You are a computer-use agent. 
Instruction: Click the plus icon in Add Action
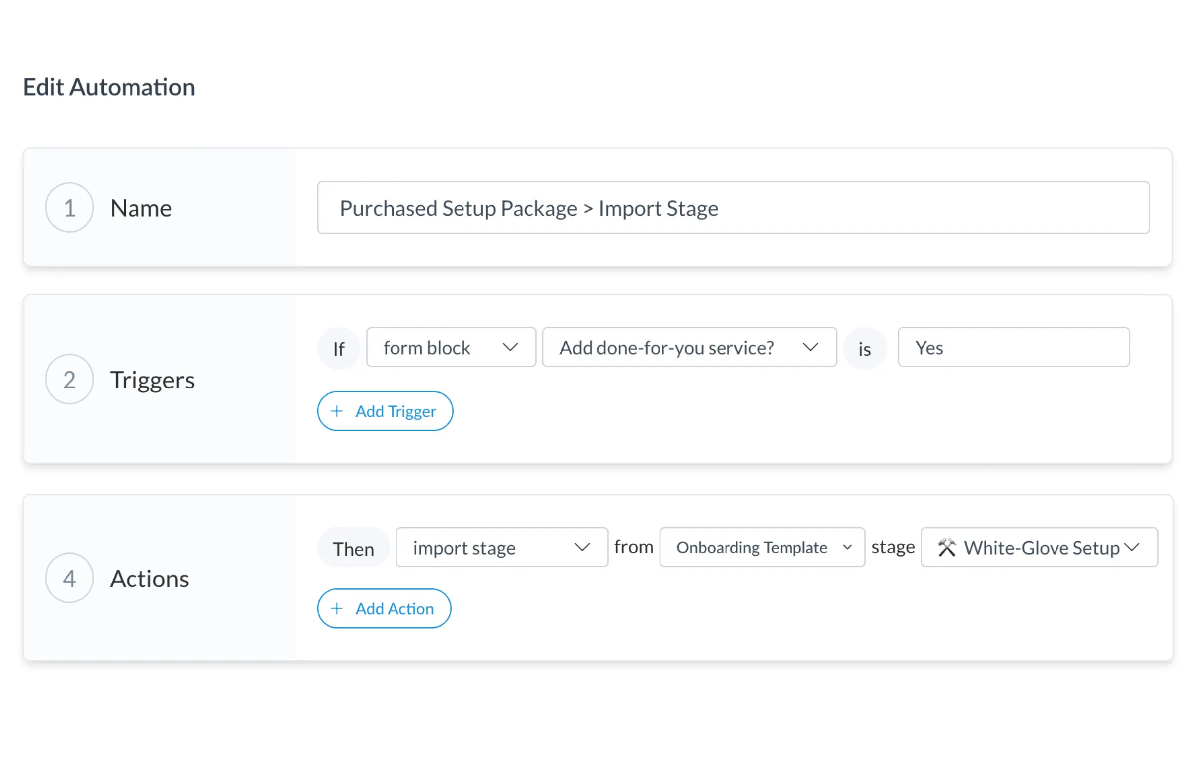(x=337, y=608)
